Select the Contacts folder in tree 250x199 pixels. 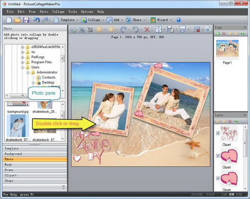pos(46,78)
